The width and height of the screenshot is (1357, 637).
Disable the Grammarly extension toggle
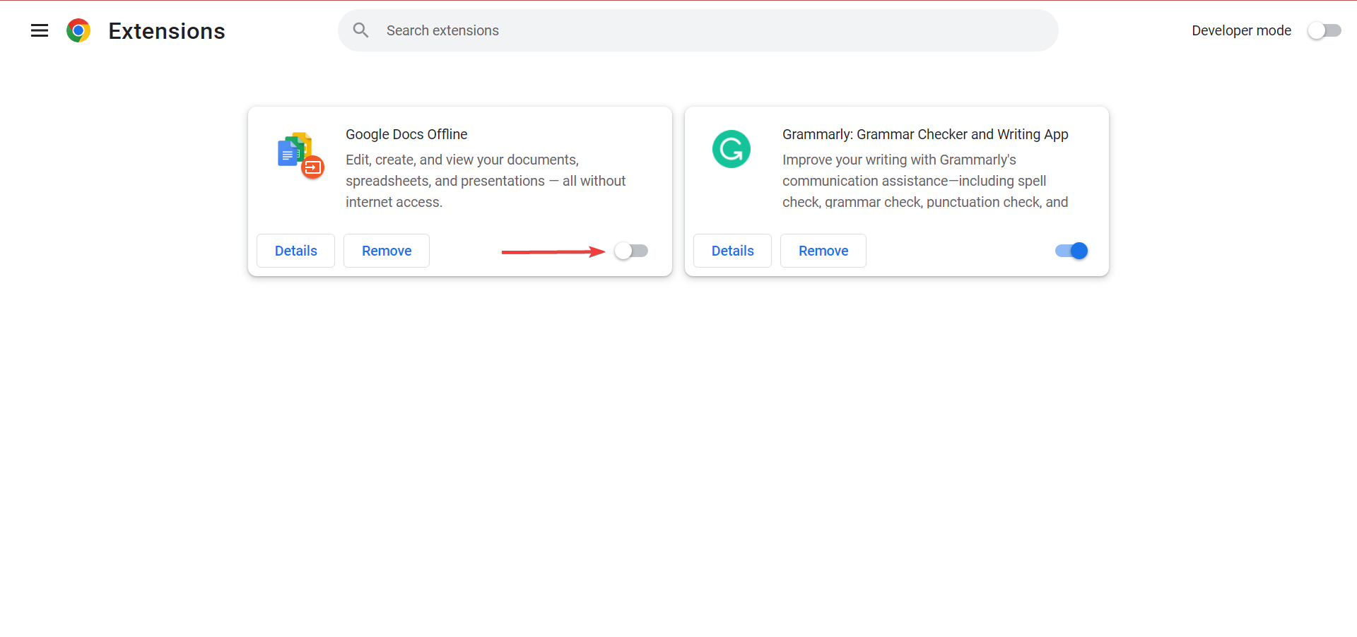coord(1071,251)
